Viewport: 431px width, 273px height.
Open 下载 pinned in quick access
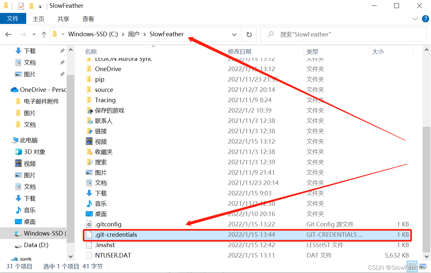point(30,51)
